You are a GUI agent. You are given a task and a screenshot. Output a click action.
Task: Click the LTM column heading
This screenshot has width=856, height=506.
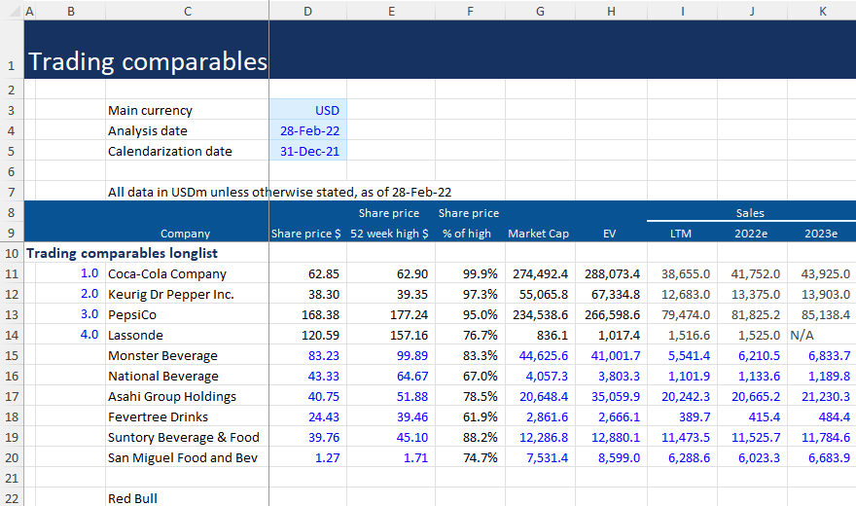[x=681, y=234]
